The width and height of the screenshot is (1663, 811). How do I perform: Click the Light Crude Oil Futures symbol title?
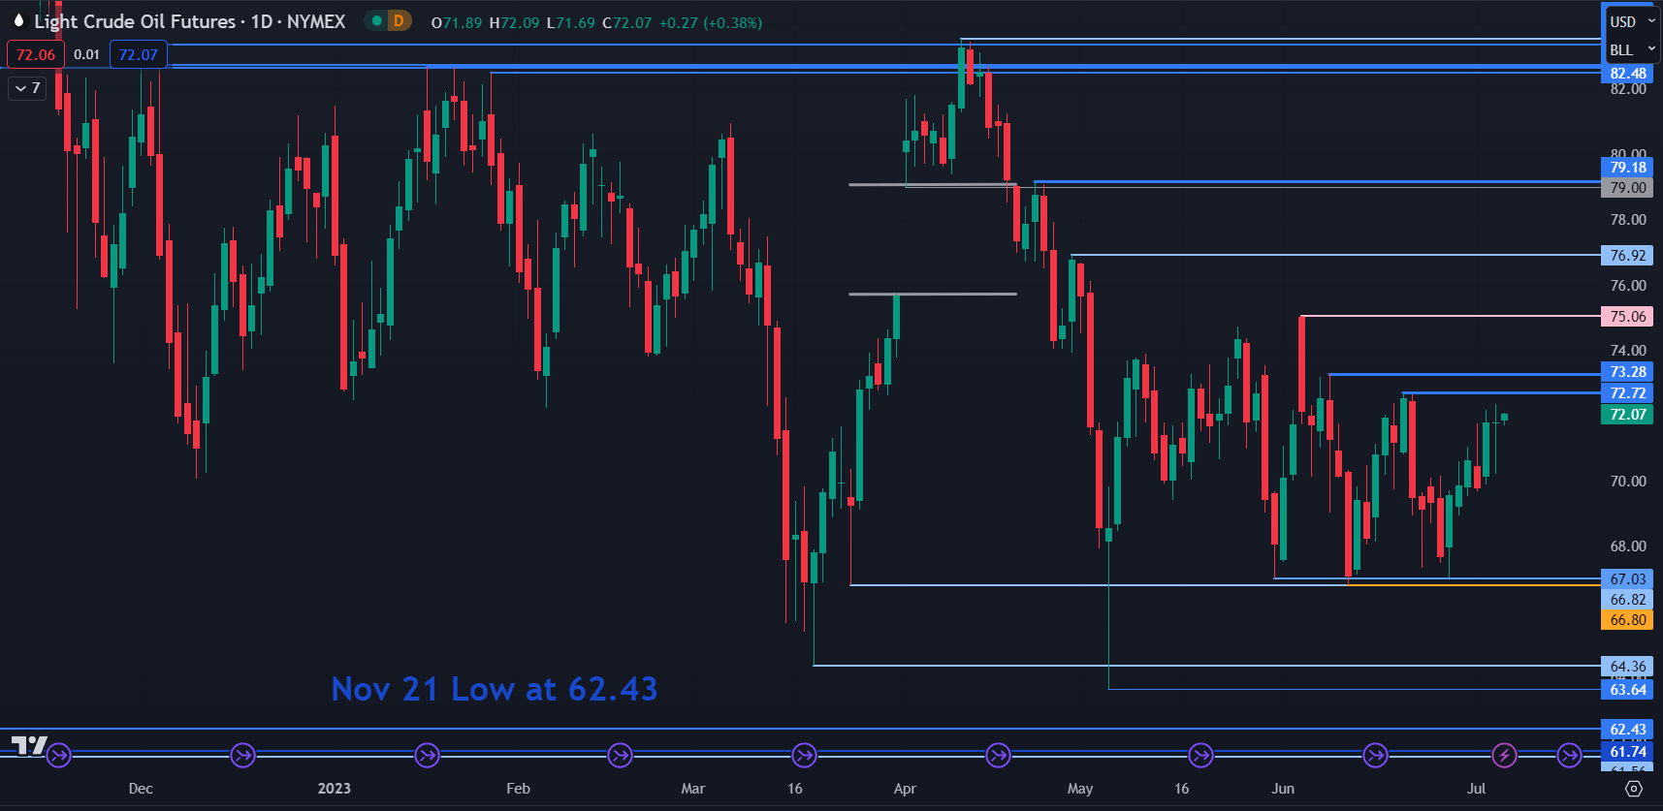(189, 21)
